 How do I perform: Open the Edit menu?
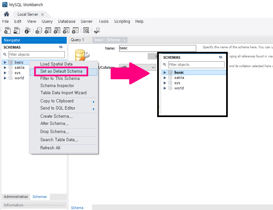coord(18,22)
